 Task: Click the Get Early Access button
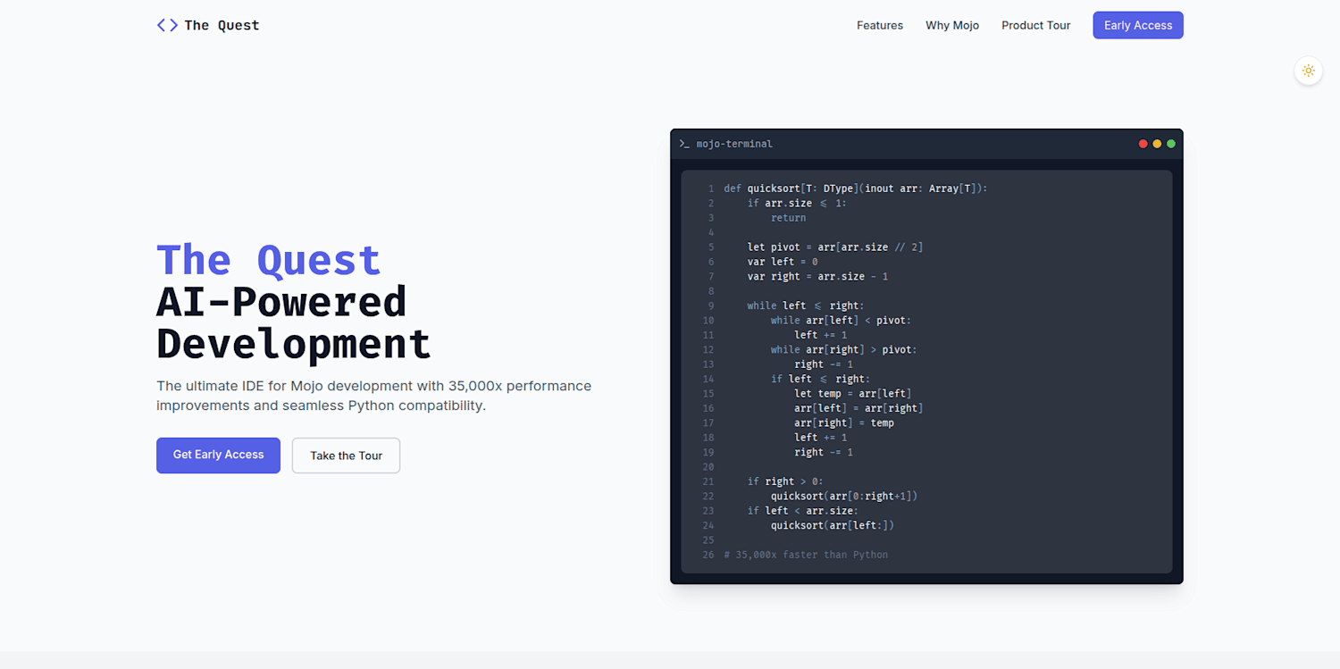pos(218,455)
